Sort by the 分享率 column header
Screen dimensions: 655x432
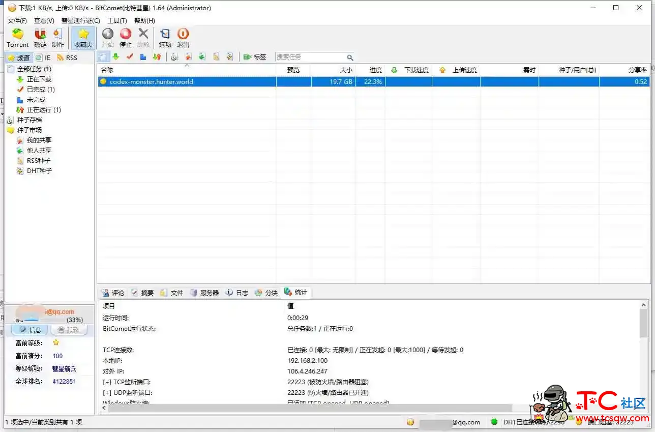click(x=624, y=70)
